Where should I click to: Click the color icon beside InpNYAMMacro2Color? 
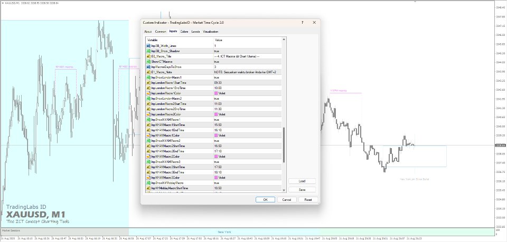point(148,157)
